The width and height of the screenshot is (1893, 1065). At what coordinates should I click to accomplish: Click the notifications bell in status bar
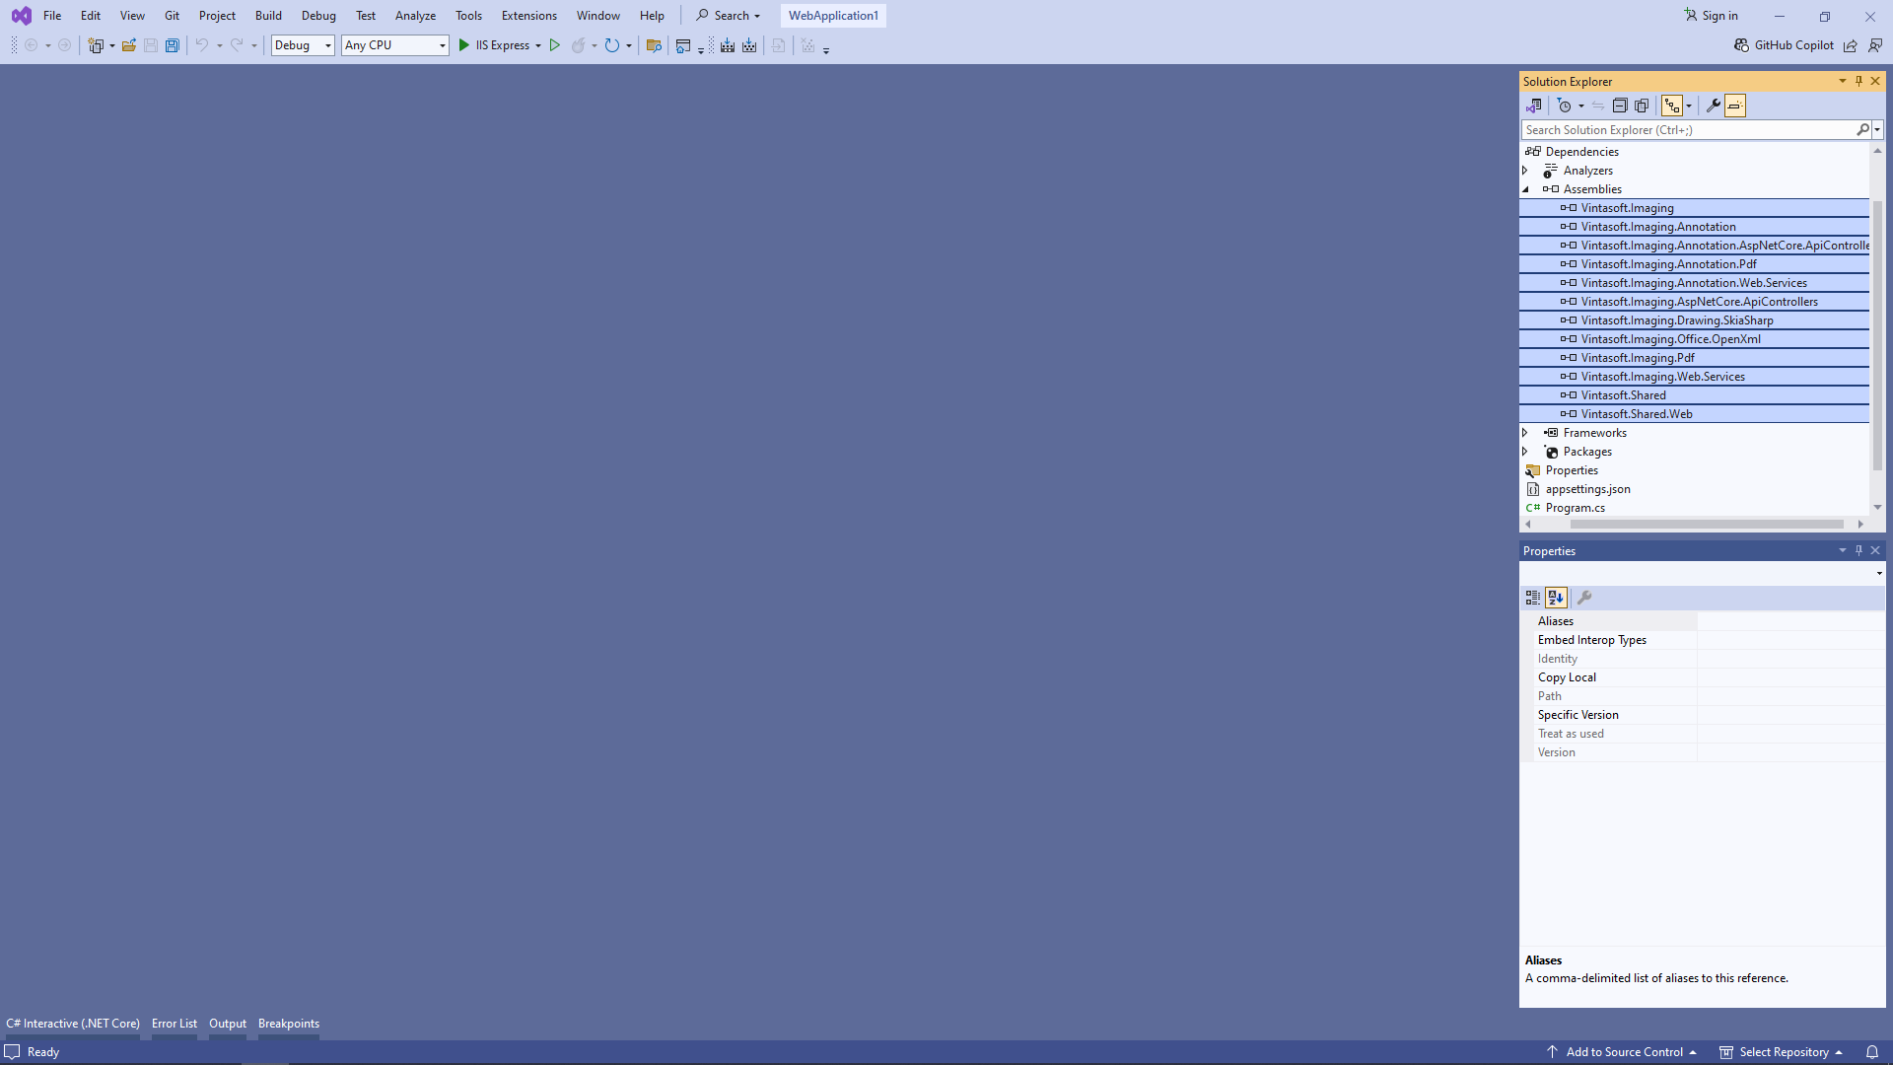coord(1872,1052)
